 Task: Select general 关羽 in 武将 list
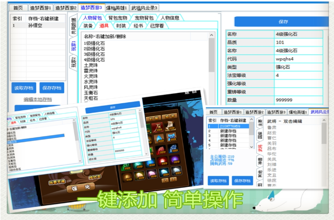pyautogui.click(x=272, y=143)
